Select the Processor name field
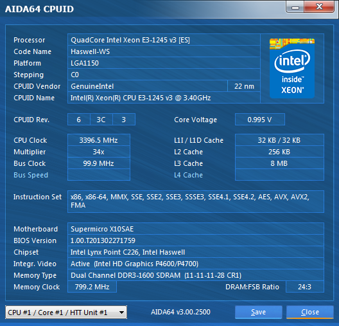 pos(164,40)
